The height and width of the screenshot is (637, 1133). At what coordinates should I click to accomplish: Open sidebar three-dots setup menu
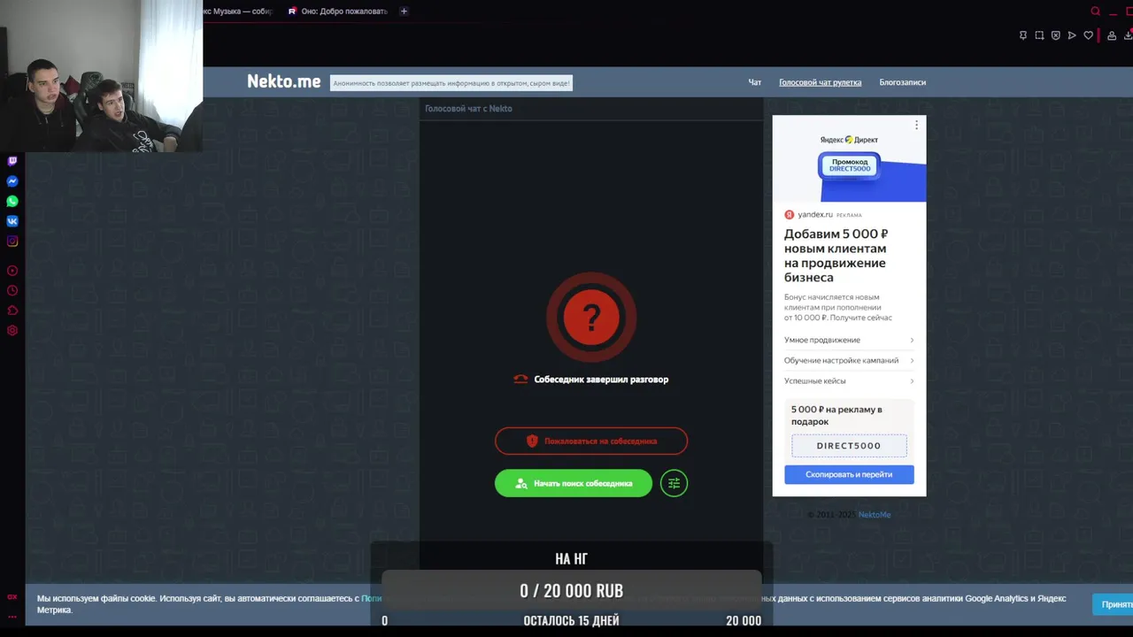[12, 617]
